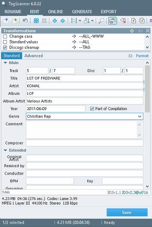The width and height of the screenshot is (152, 227).
Task: Click the Open folder toolbar icon
Action: [x=6, y=21]
